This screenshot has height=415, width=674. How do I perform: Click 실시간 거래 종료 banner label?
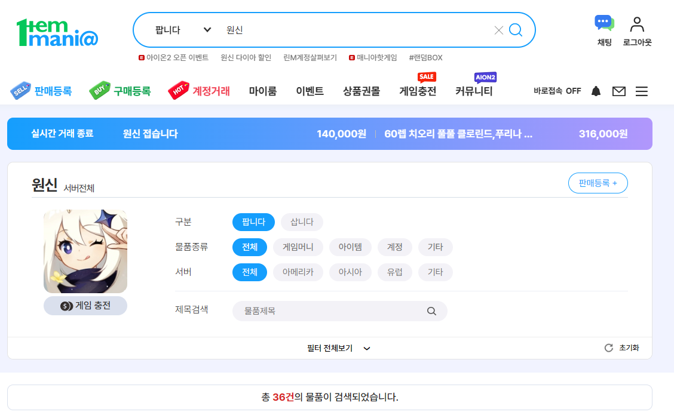pos(62,134)
